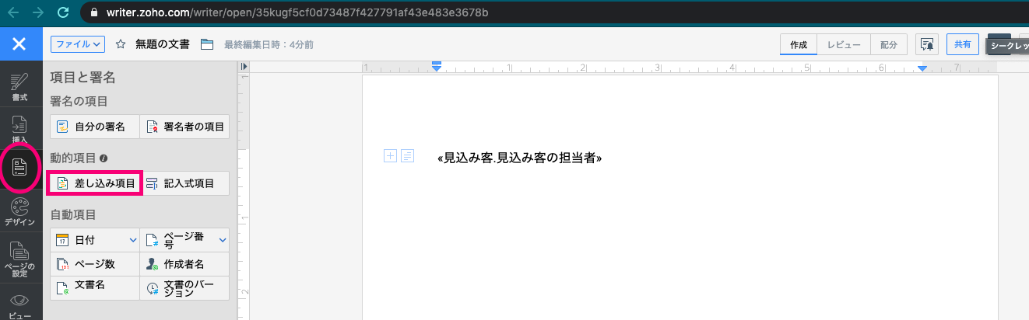Toggle the ruler corner collapse button
The height and width of the screenshot is (320, 1029).
pyautogui.click(x=244, y=68)
